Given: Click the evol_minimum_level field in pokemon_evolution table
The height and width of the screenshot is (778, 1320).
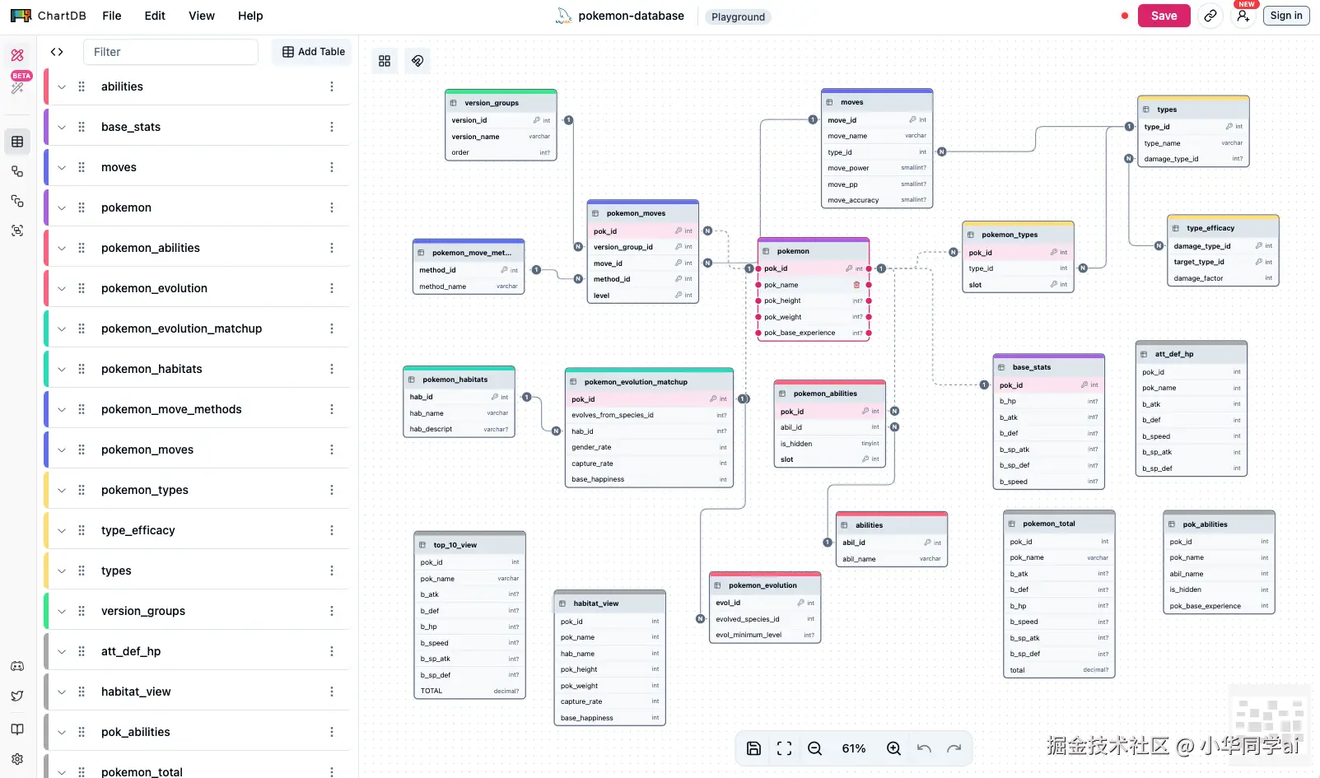Looking at the screenshot, I should [765, 635].
